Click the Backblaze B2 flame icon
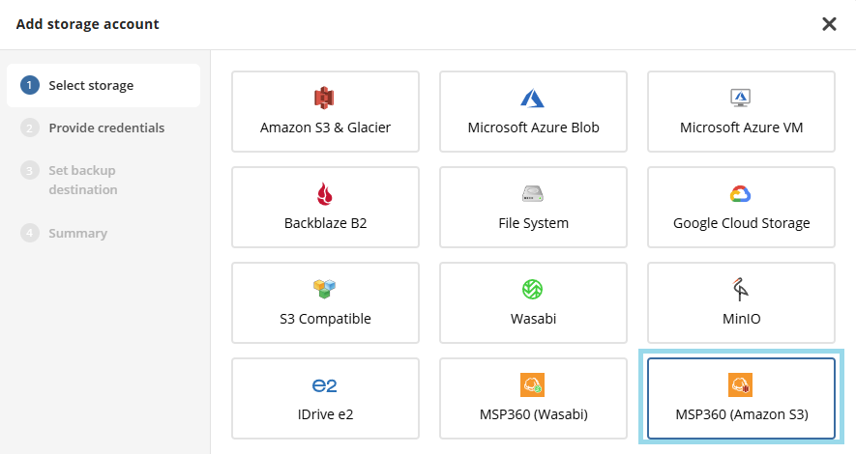Screen dimensions: 856x454 point(325,193)
